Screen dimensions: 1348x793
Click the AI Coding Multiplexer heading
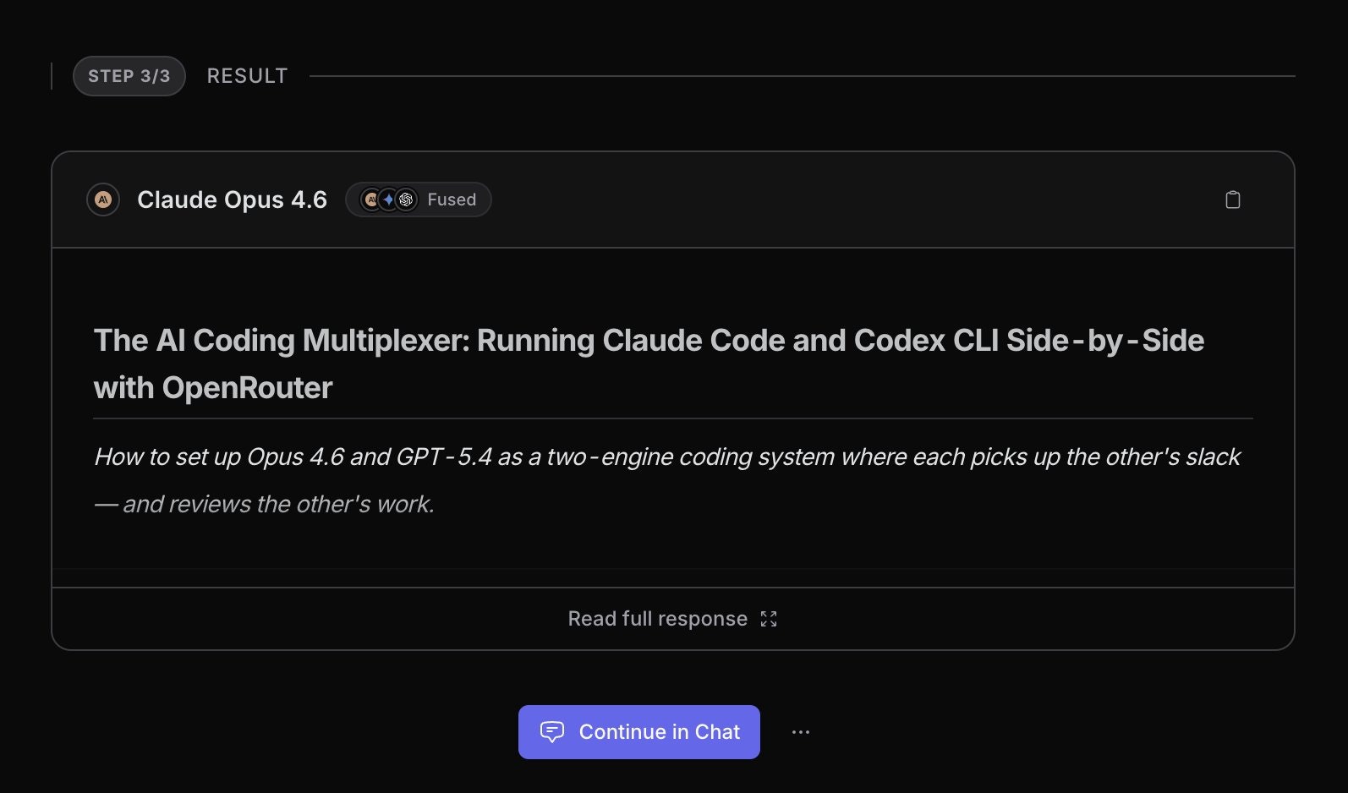click(x=648, y=341)
